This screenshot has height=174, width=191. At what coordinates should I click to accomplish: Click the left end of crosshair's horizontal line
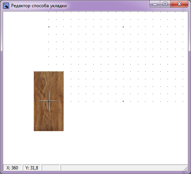[x=39, y=101]
